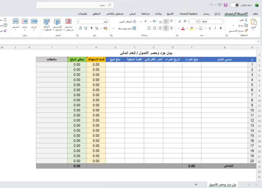262x188 pixels.
Task: Switch to the Page Layout ribbon tab
Action: 189,14
